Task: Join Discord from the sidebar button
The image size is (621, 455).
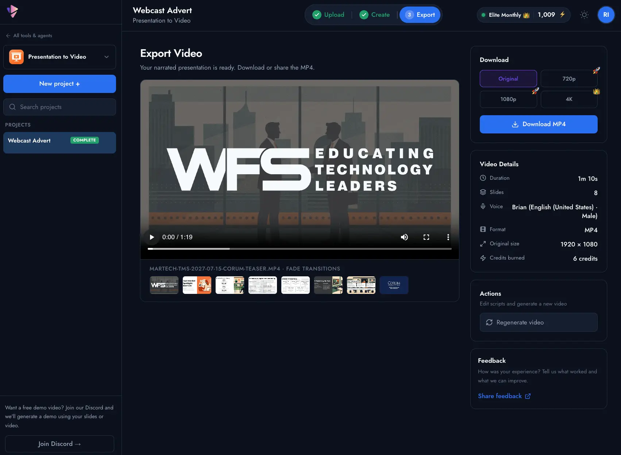Action: tap(59, 444)
